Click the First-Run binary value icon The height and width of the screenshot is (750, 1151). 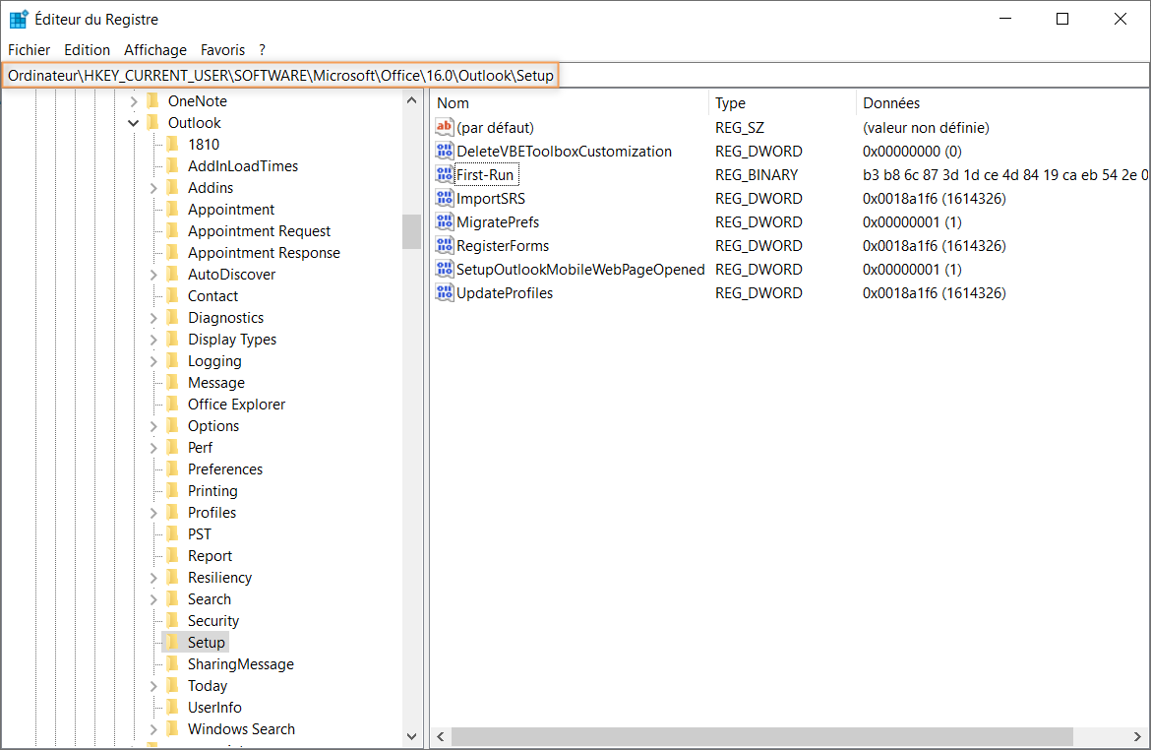[x=444, y=174]
